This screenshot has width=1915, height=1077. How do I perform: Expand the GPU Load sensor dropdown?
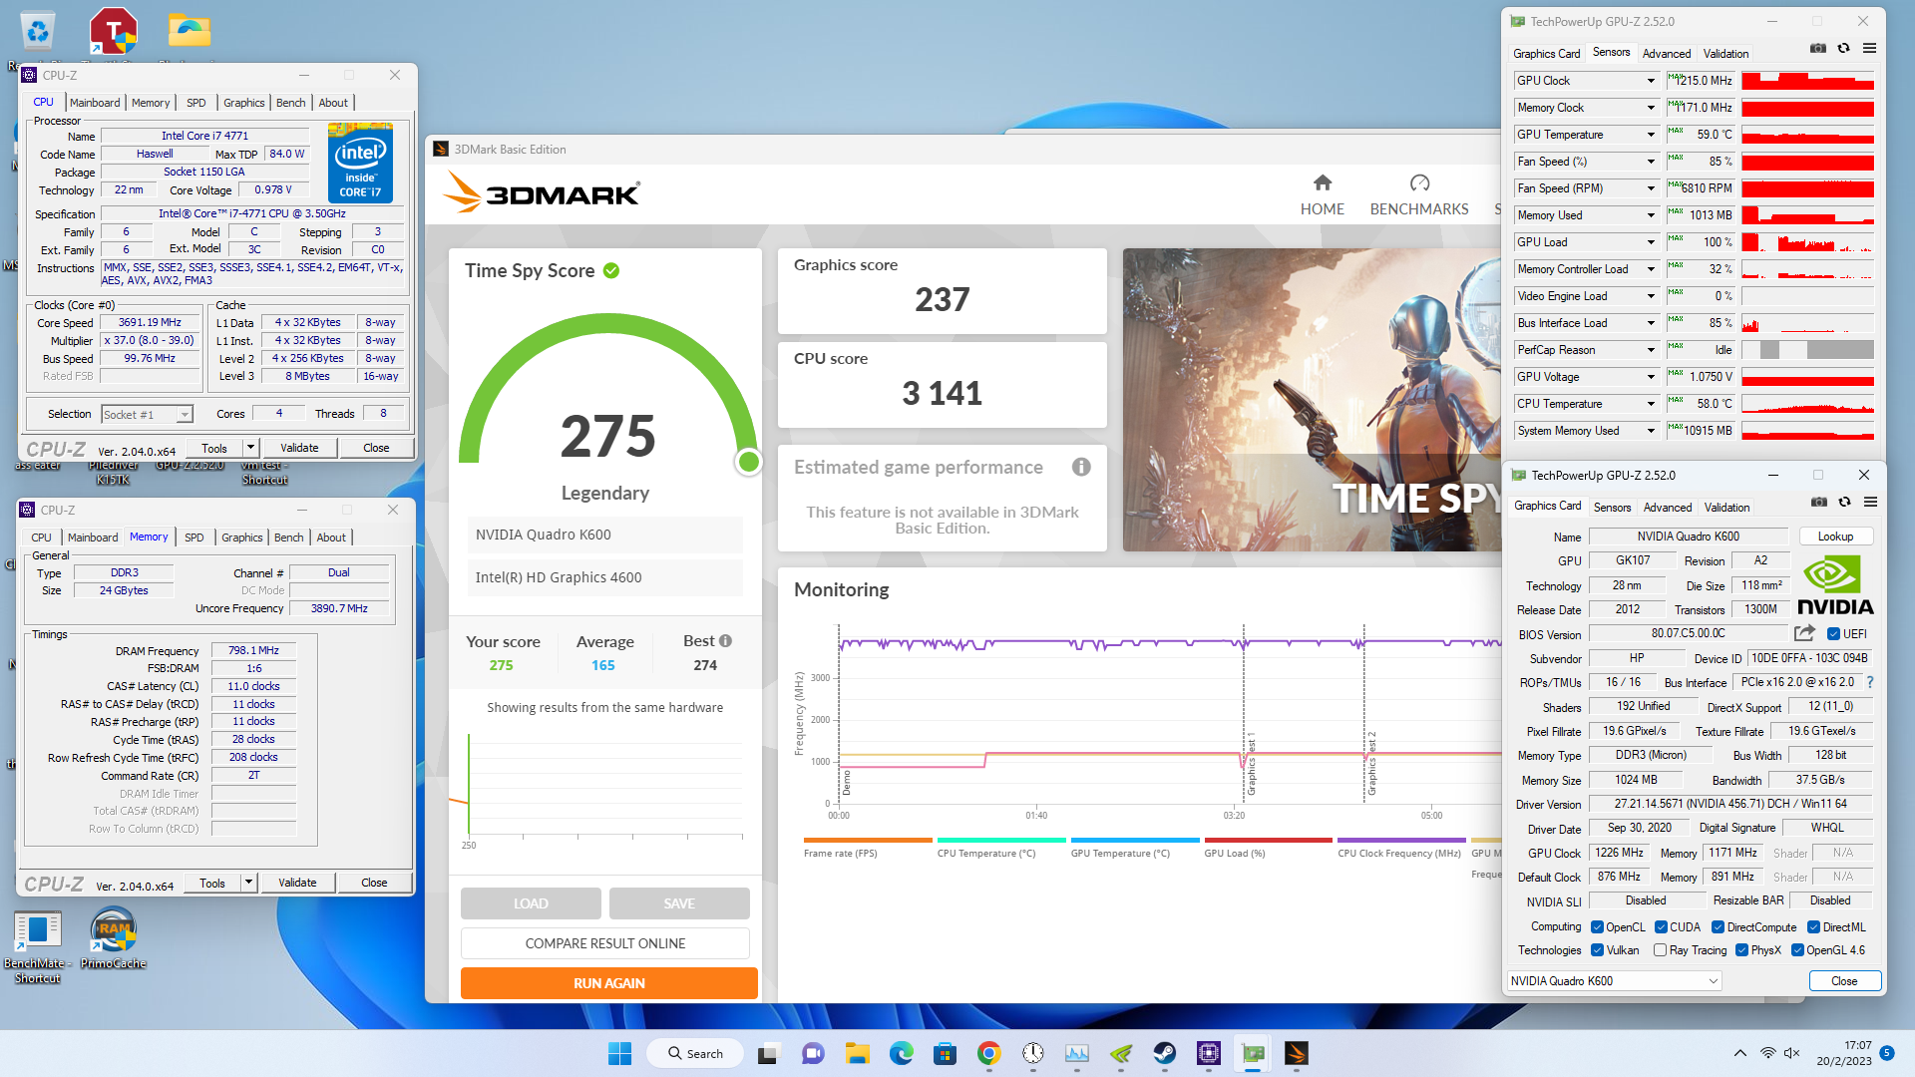pos(1651,242)
